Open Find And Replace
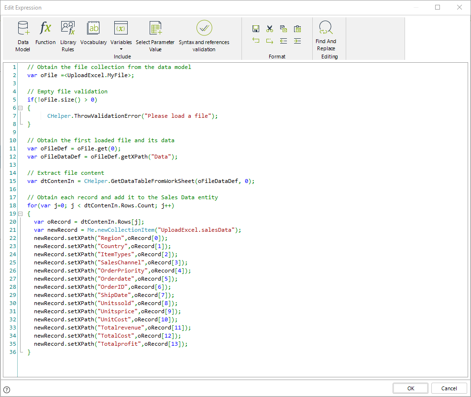 [x=326, y=35]
